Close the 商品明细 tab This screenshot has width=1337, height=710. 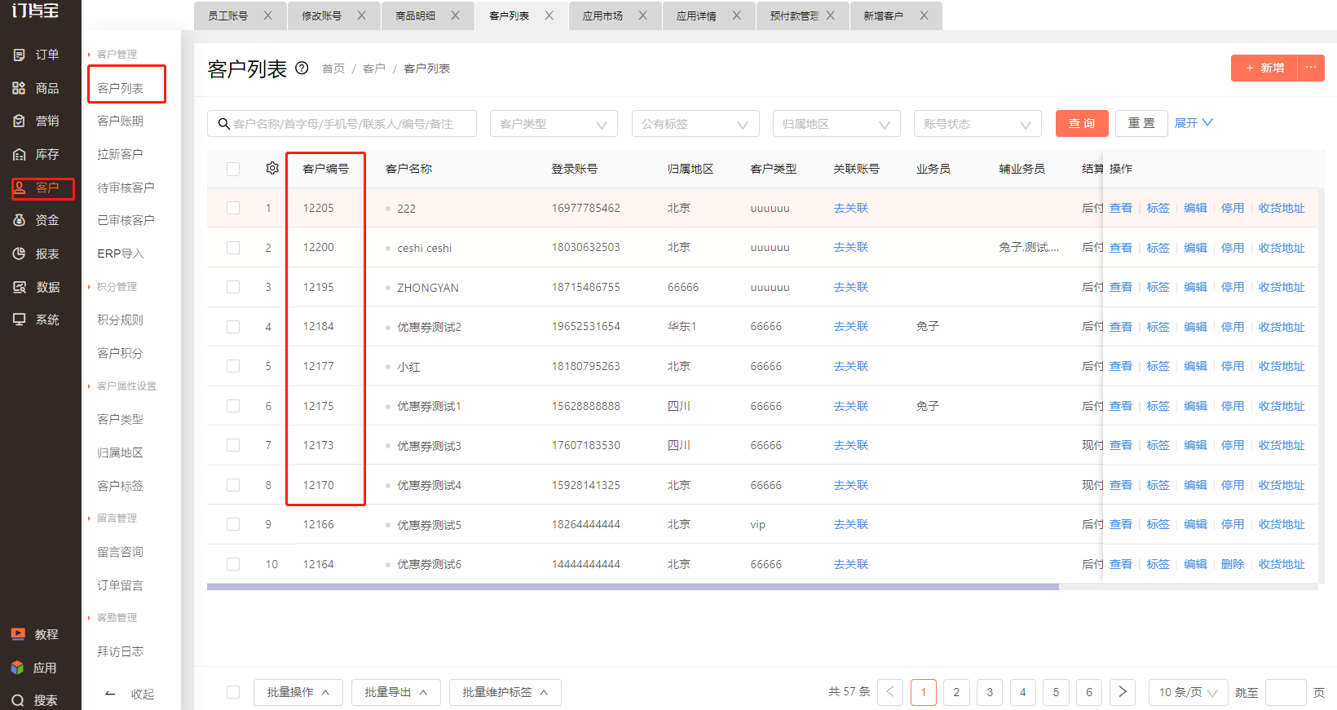(x=455, y=15)
